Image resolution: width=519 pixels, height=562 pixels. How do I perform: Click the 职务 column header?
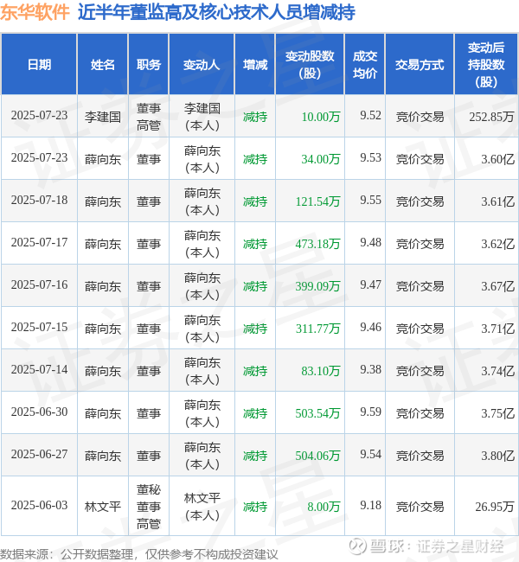[149, 65]
